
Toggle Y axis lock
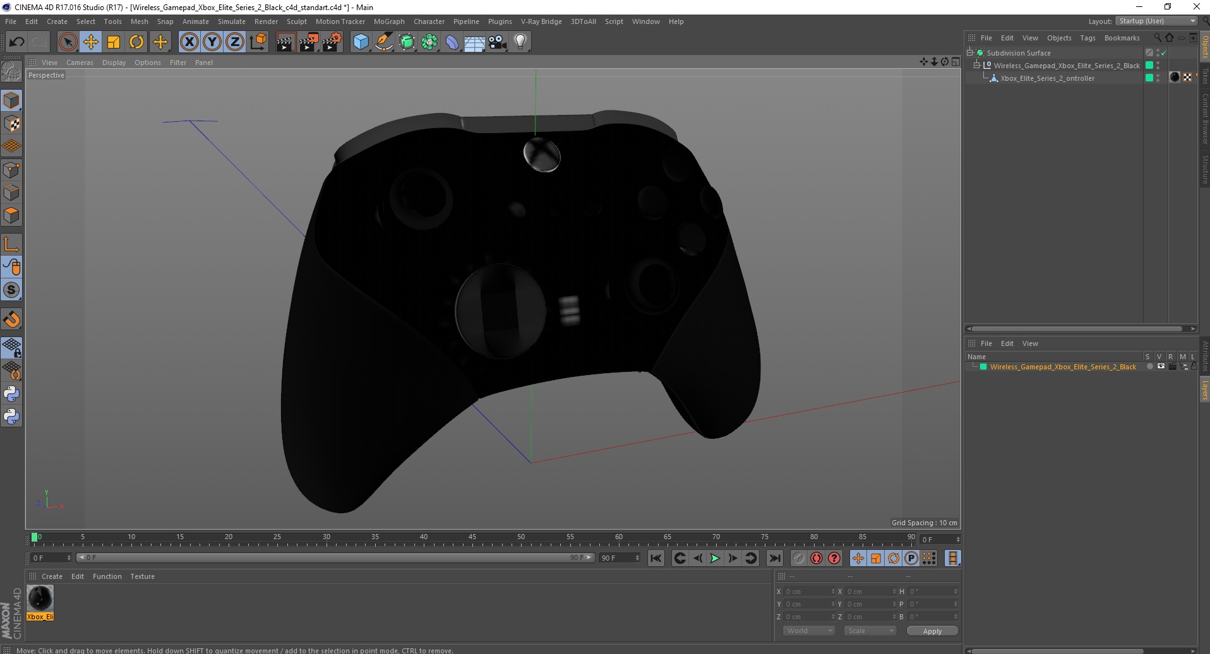click(212, 42)
